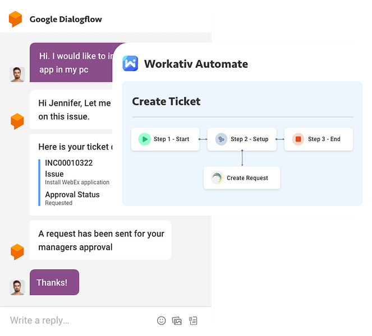372x336 pixels.
Task: Click the form/list icon in reply bar
Action: click(193, 321)
